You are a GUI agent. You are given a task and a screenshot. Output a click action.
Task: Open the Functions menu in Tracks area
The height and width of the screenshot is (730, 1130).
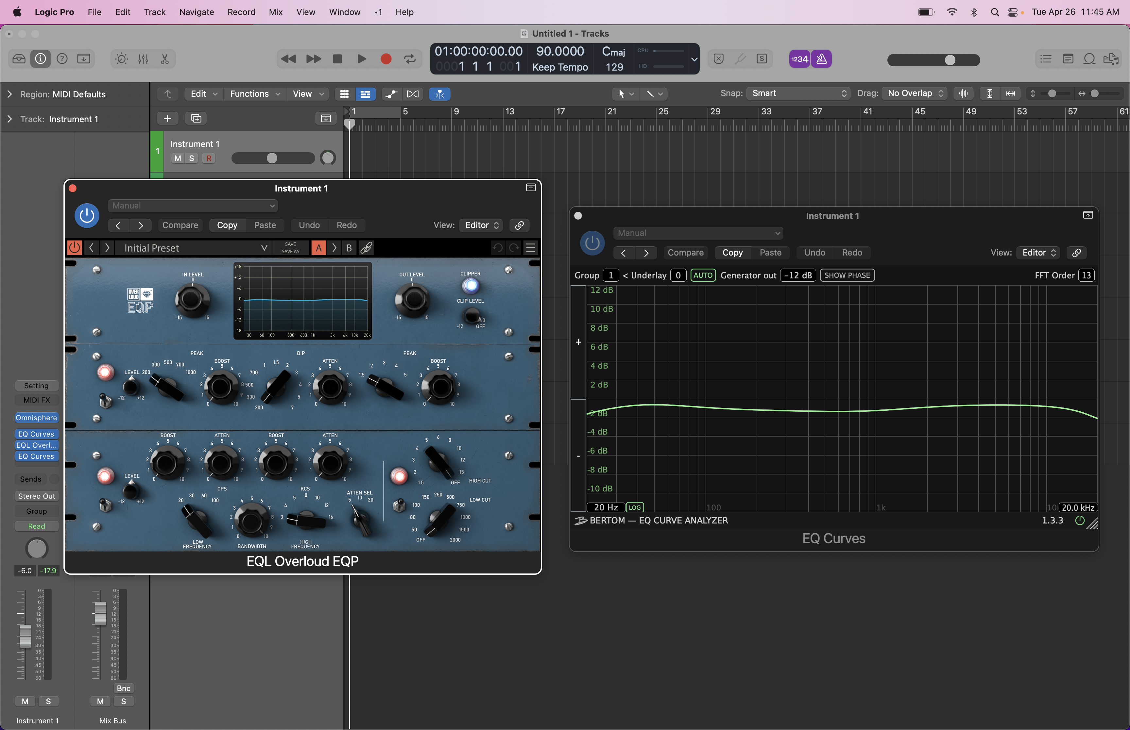[x=255, y=94]
